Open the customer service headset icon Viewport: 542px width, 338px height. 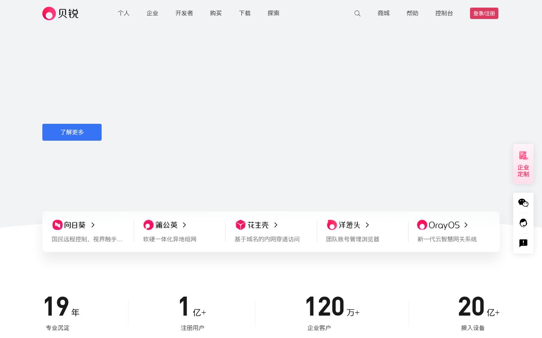(523, 223)
